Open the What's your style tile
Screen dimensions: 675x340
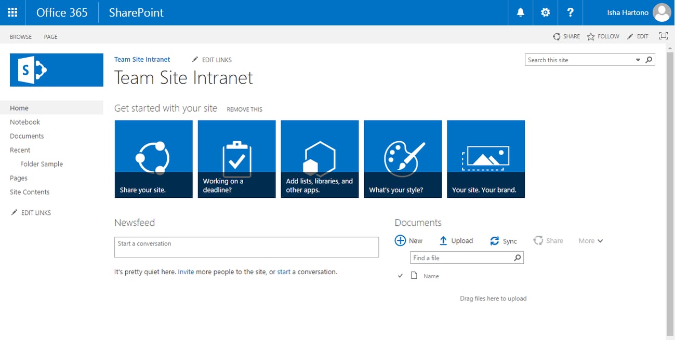(403, 159)
